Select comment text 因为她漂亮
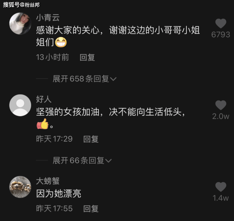This screenshot has height=221, width=234. [x=58, y=194]
